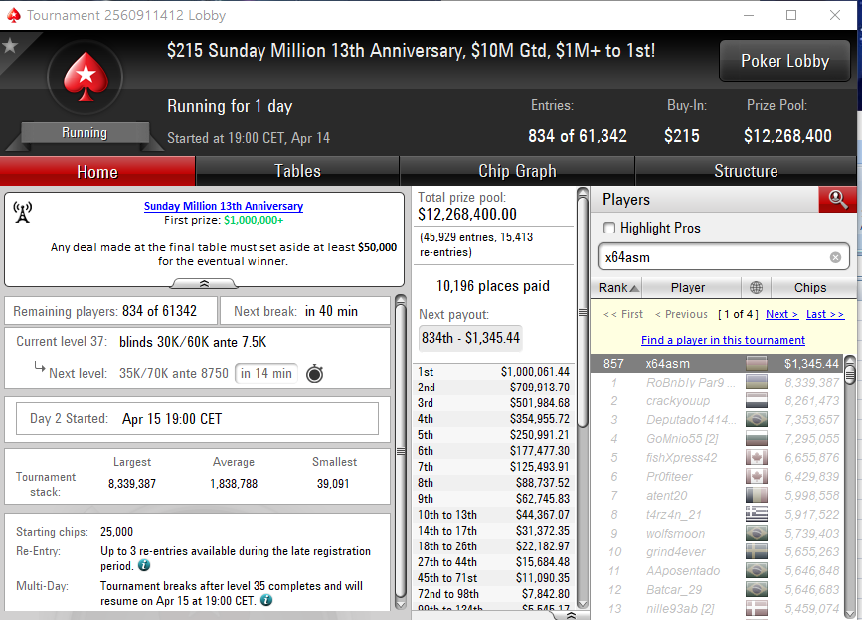Click the payout list vertical scrollbar

(583, 310)
